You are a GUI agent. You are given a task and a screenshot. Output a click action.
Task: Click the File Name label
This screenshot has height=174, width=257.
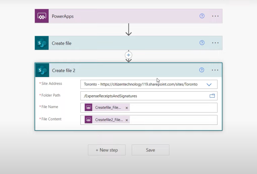[50, 107]
